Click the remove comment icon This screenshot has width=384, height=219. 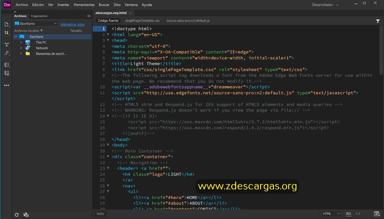pos(7,73)
